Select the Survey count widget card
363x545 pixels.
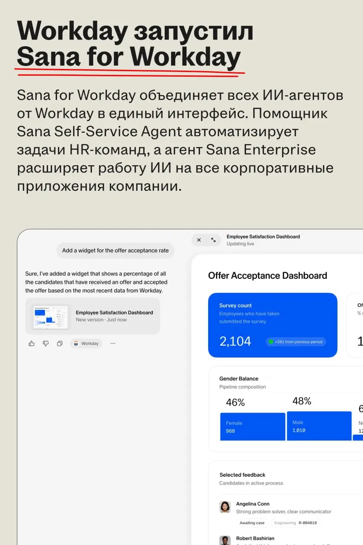click(272, 325)
